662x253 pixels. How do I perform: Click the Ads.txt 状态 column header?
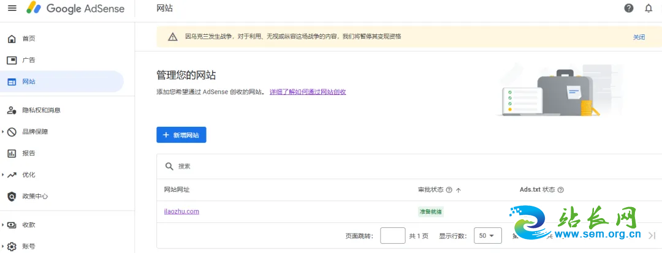point(537,190)
